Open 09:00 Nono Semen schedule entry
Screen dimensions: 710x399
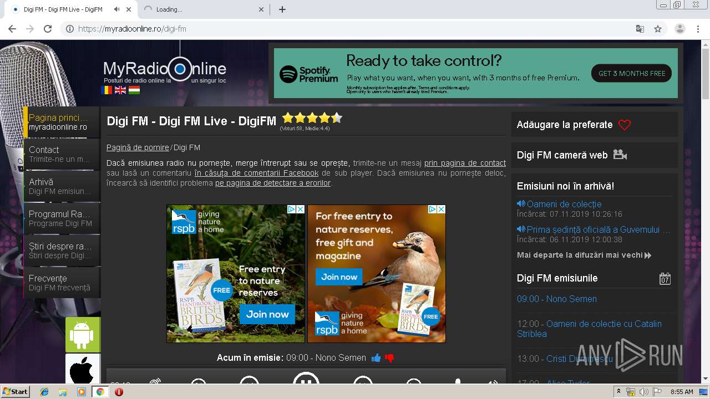[x=557, y=299]
